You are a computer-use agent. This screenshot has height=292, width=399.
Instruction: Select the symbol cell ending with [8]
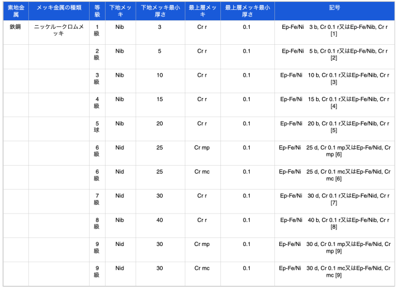click(x=334, y=225)
